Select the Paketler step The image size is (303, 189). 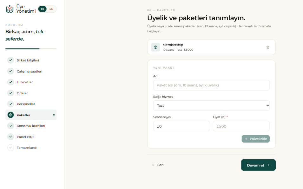click(x=31, y=115)
